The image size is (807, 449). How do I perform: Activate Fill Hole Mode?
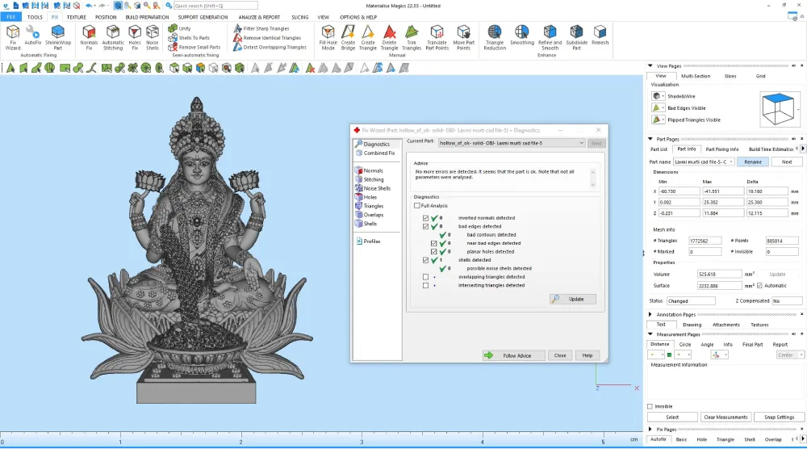(x=328, y=37)
